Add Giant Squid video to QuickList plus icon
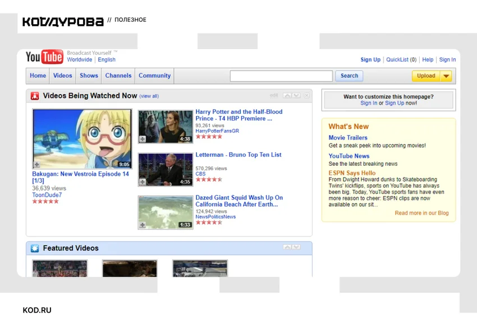The width and height of the screenshot is (477, 326). point(143,225)
